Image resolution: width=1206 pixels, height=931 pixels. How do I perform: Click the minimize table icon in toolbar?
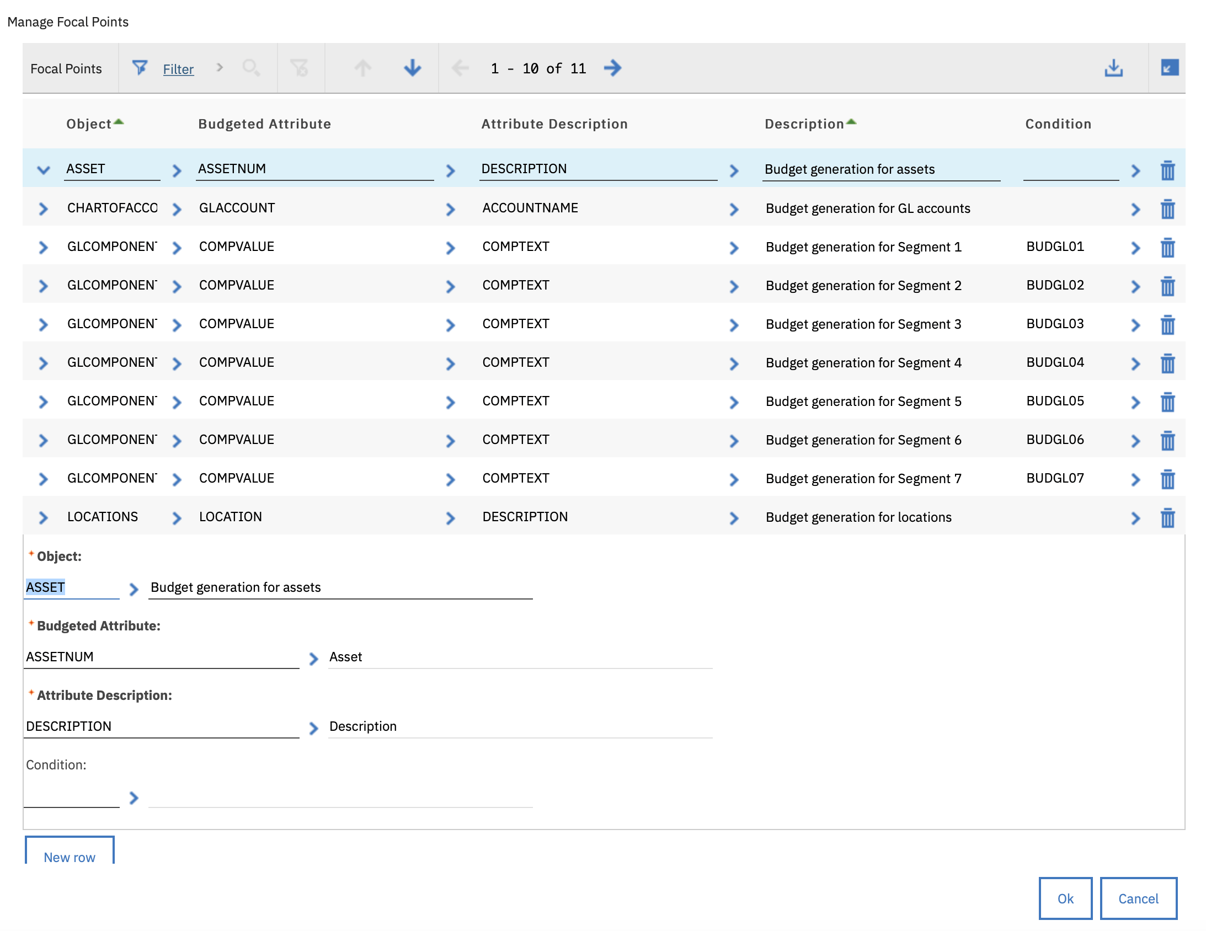1170,68
